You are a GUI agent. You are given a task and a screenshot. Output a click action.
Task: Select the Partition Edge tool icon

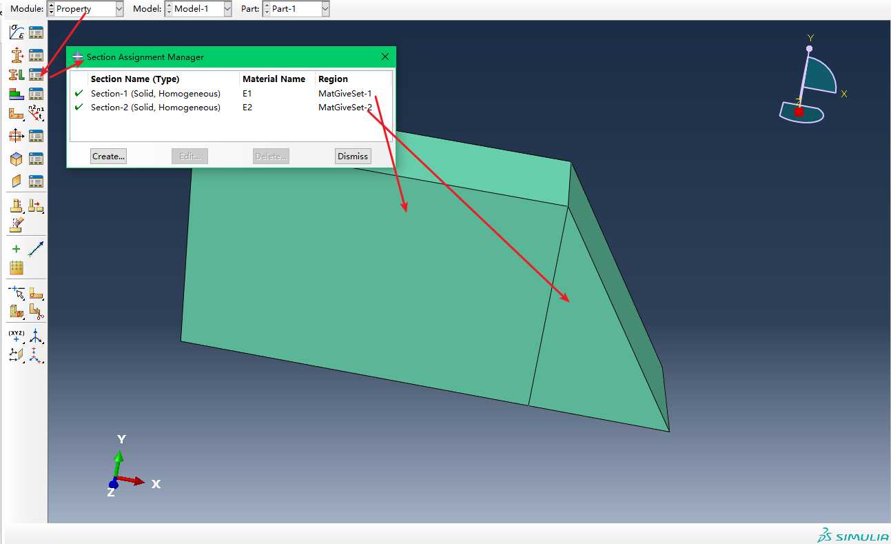click(17, 293)
